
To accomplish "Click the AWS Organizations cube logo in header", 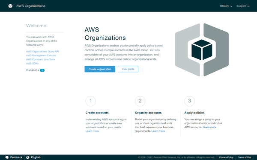I will pyautogui.click(x=10, y=6).
